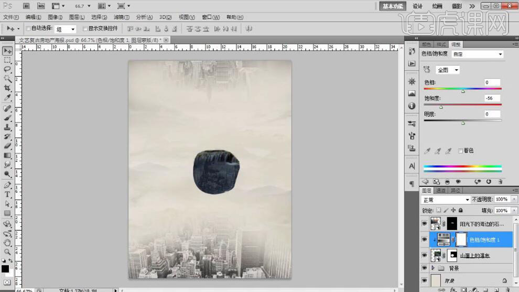This screenshot has width=519, height=292.
Task: Select the Move tool
Action: pyautogui.click(x=7, y=51)
